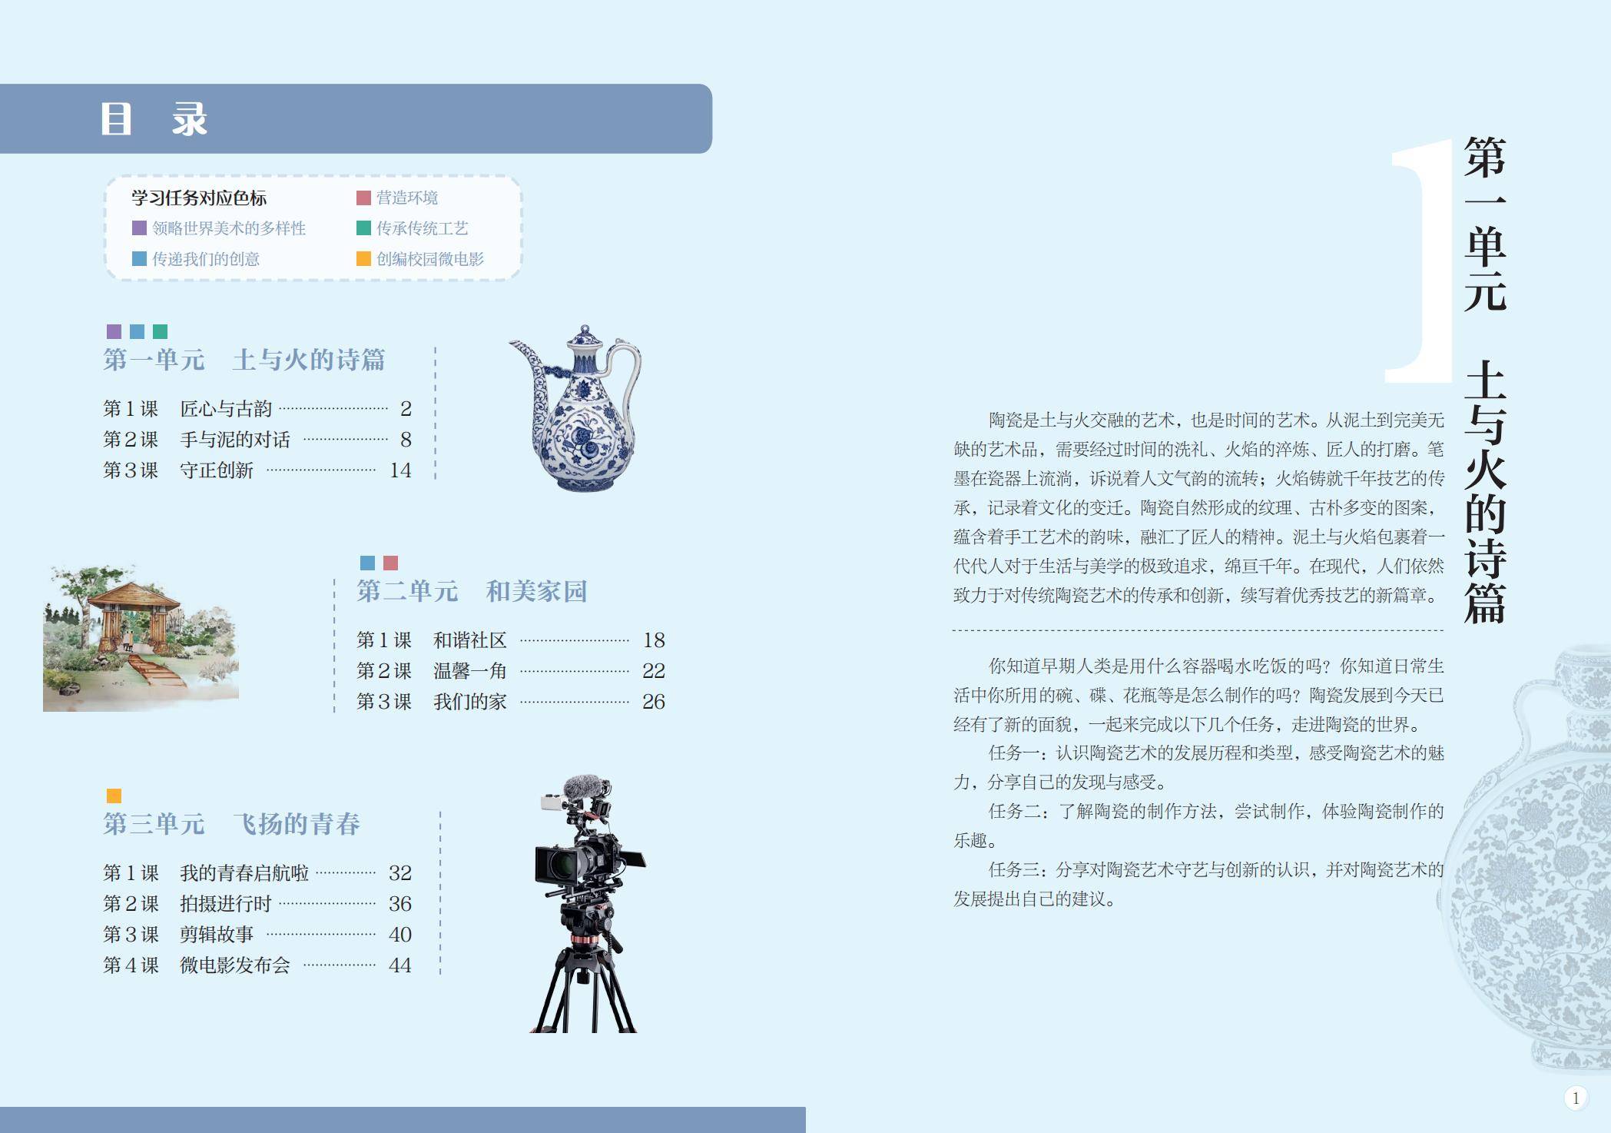The image size is (1611, 1133).
Task: Click the pink 营造环境 legend swatch
Action: [363, 198]
